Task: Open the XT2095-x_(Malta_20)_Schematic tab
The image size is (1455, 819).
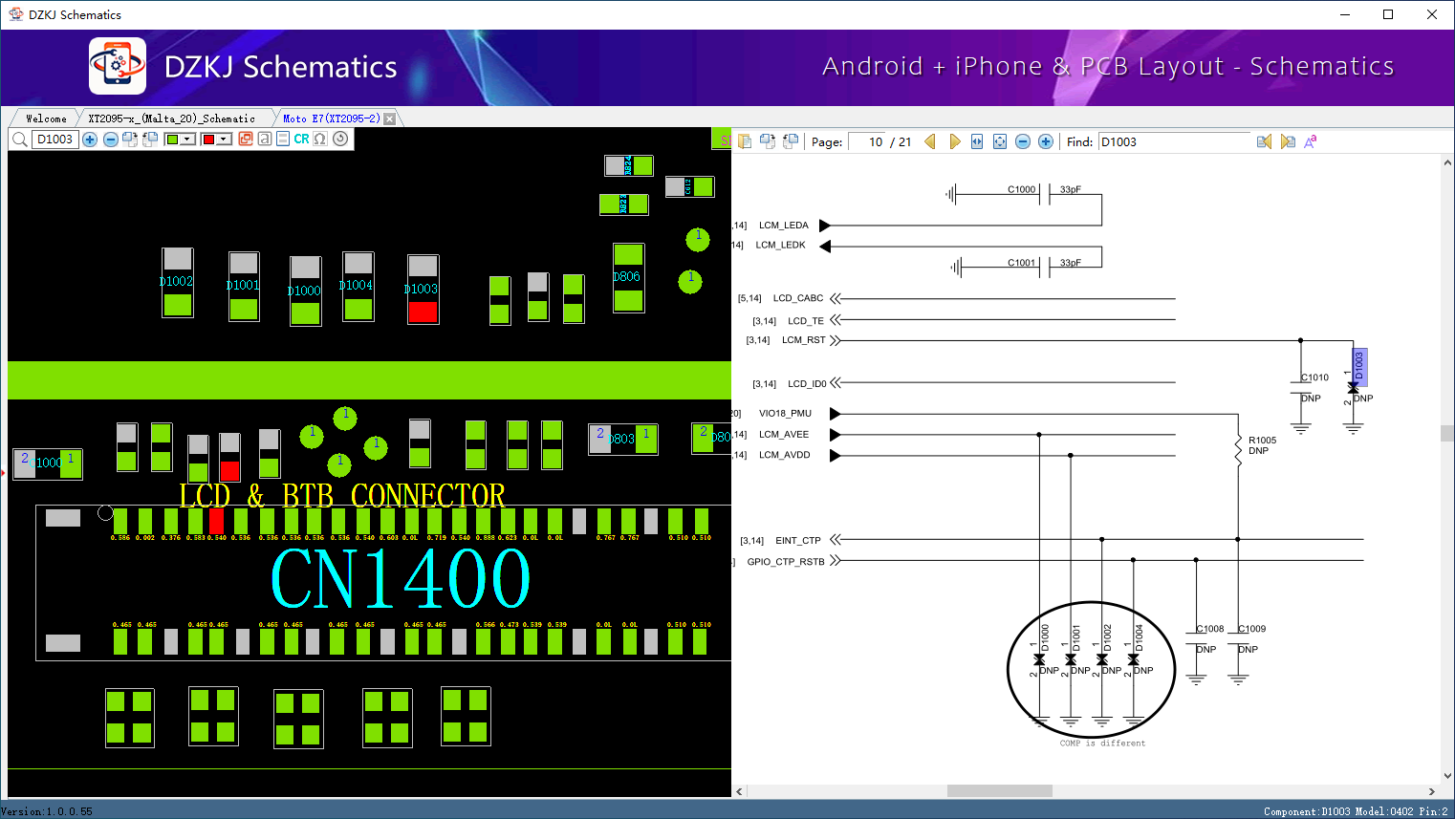Action: click(x=172, y=119)
